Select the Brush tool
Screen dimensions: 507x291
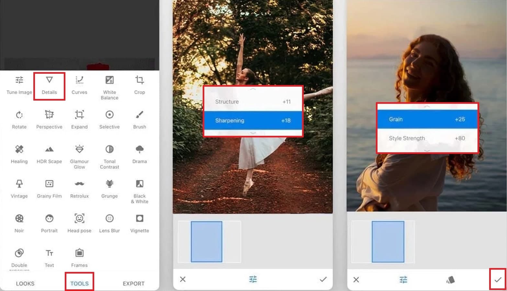tap(140, 120)
